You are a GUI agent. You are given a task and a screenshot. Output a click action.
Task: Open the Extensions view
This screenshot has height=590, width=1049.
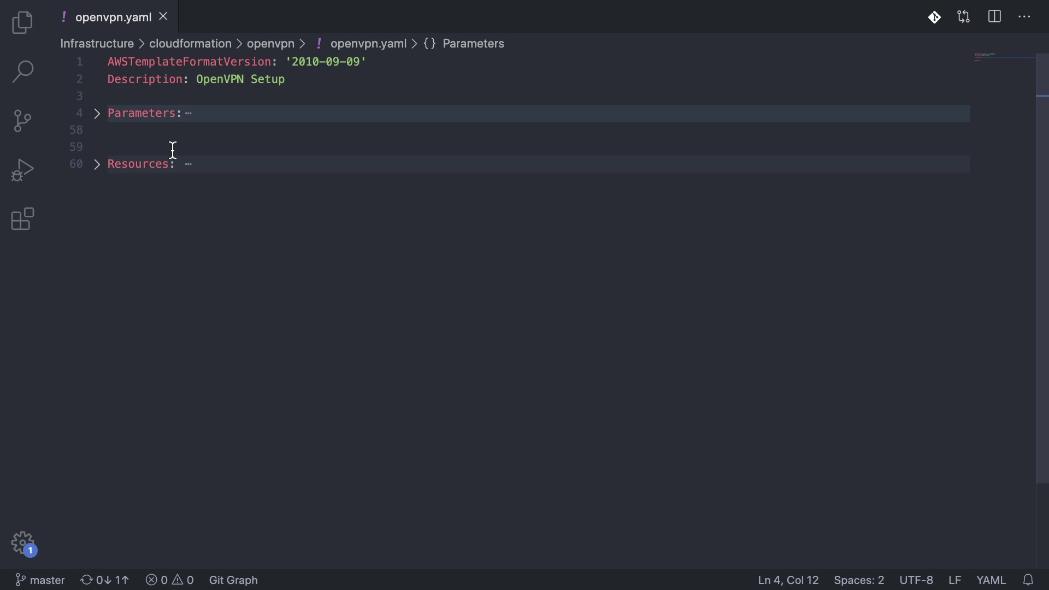pyautogui.click(x=22, y=220)
